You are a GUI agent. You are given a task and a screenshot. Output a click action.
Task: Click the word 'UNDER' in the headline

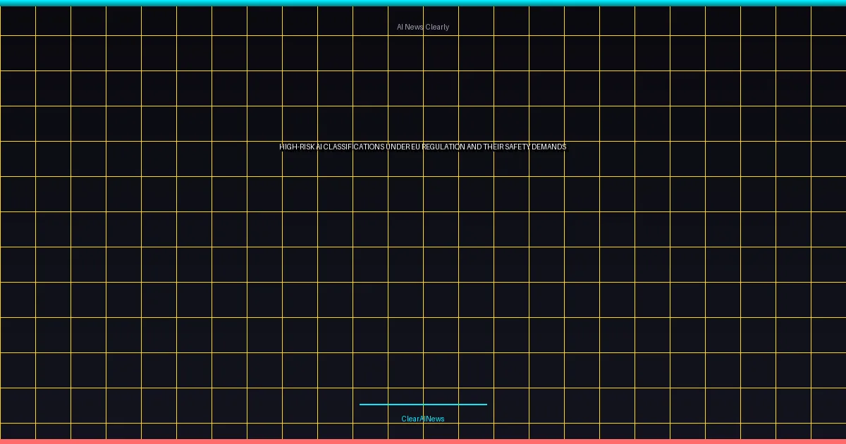(398, 147)
